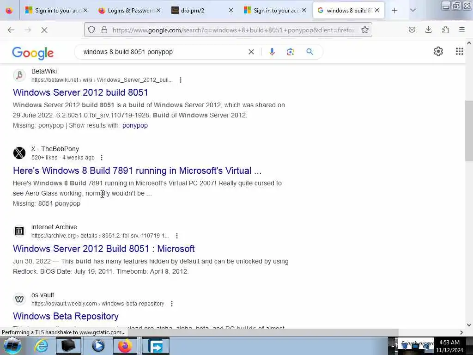This screenshot has width=473, height=355.
Task: Open the Downloads arrow icon
Action: pyautogui.click(x=428, y=30)
